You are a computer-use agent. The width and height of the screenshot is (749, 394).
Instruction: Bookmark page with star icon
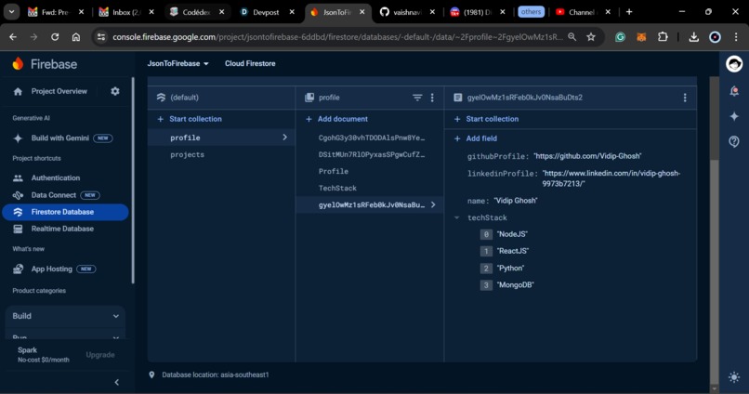591,37
